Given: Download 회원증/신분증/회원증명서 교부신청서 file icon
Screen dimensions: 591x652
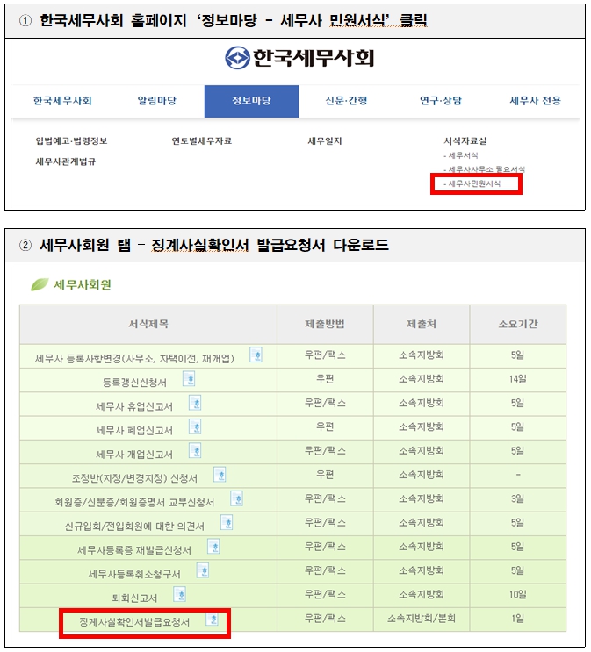Looking at the screenshot, I should click(237, 498).
